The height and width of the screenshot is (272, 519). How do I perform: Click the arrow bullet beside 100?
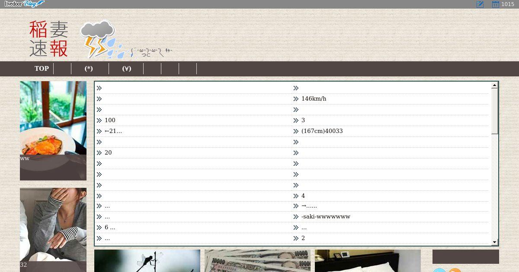click(99, 120)
